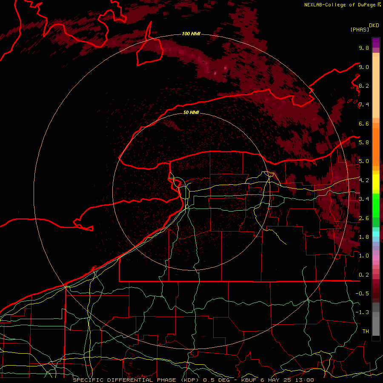Click the yellow segment of the color bar
This screenshot has height=383, width=383.
click(x=376, y=182)
